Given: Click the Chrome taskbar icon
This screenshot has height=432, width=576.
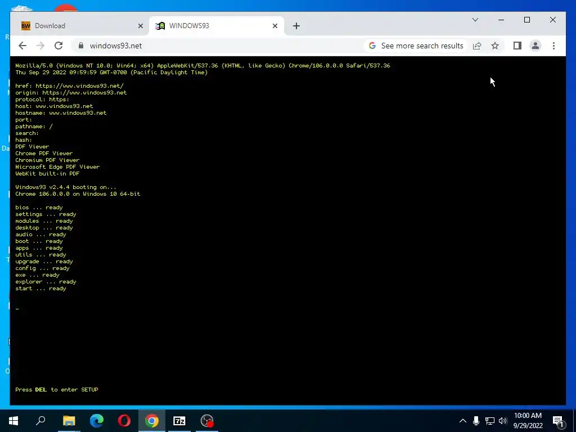Looking at the screenshot, I should [x=152, y=421].
